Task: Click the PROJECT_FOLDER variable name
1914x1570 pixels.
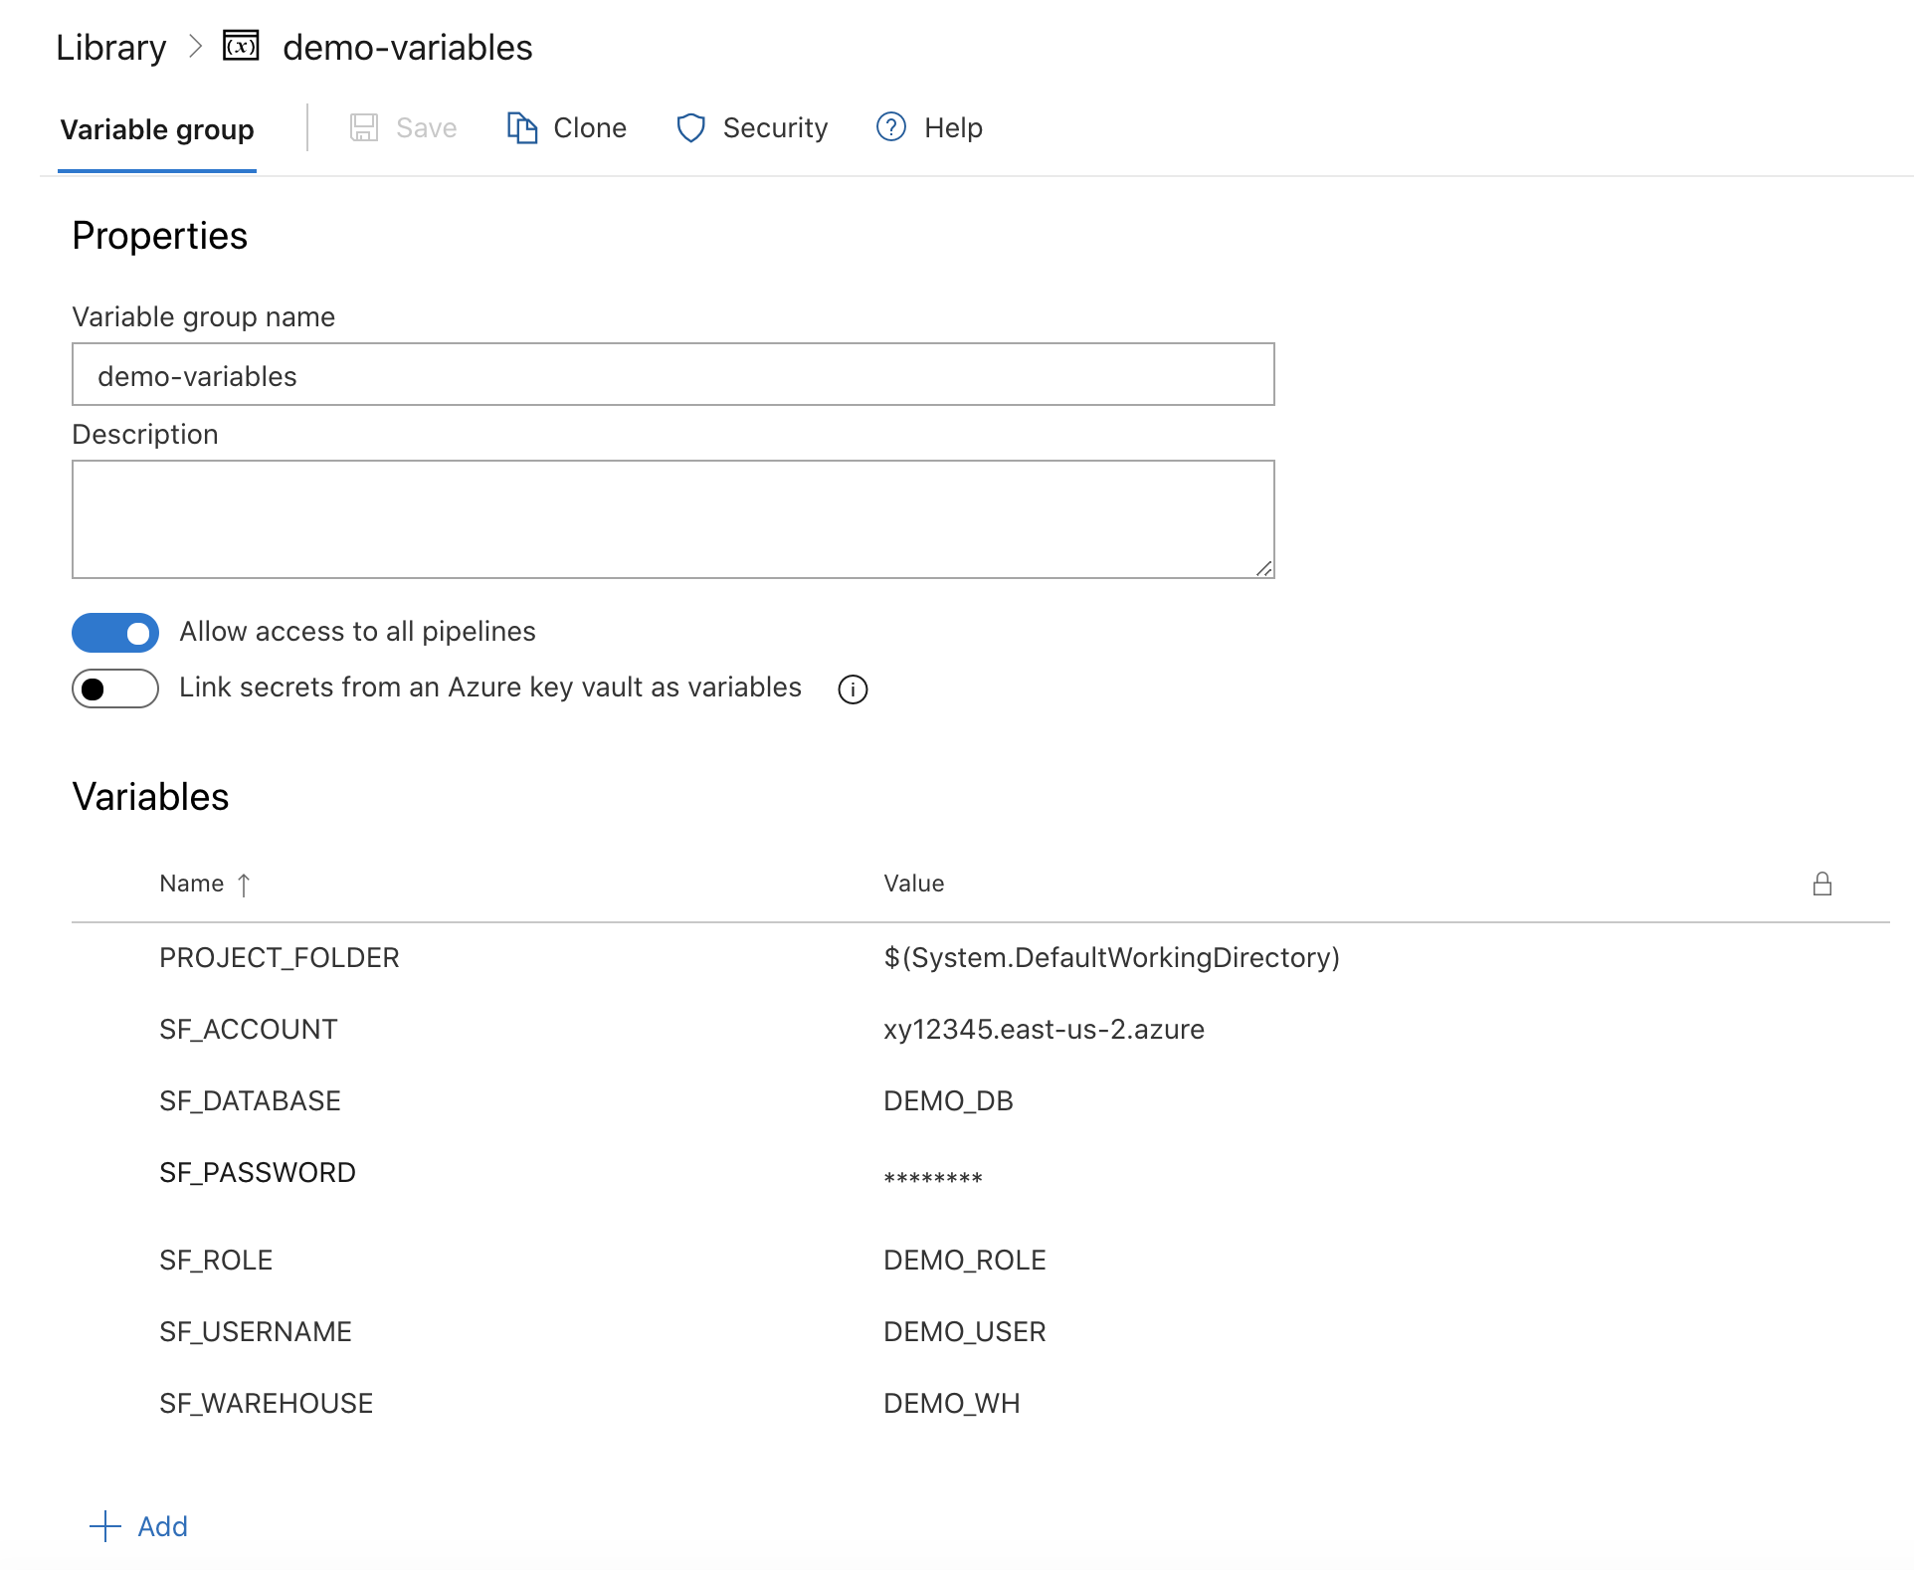Action: point(280,957)
